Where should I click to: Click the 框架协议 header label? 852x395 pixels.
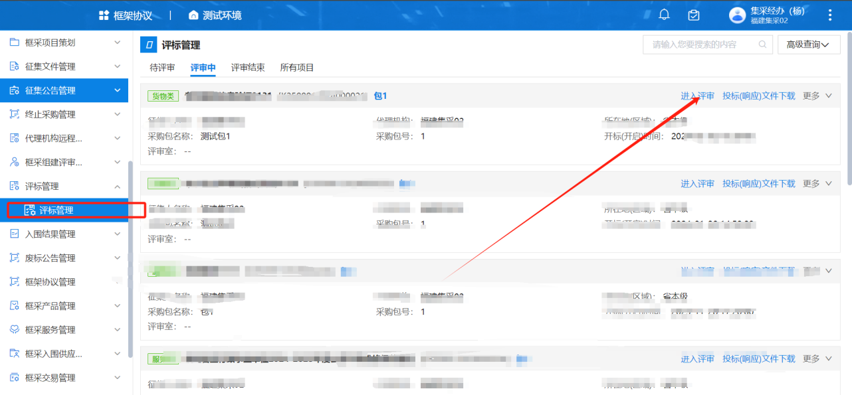coord(133,15)
